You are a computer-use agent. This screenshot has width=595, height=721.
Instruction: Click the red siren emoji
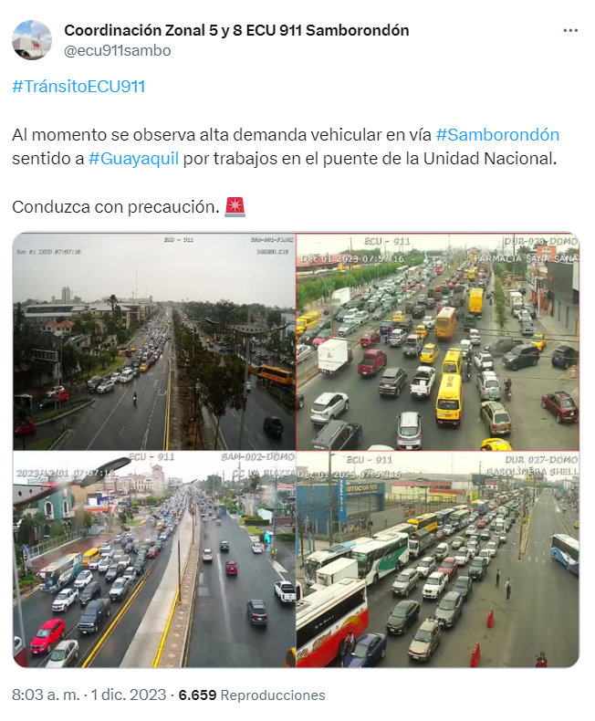click(235, 207)
